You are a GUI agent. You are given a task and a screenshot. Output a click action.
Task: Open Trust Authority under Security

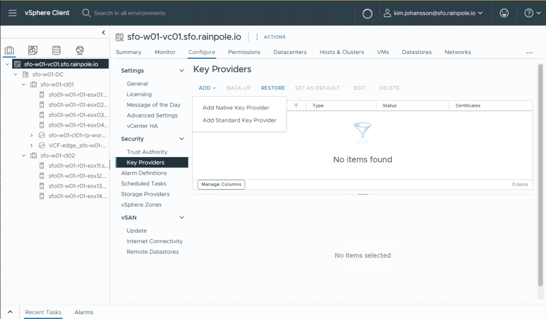[147, 152]
